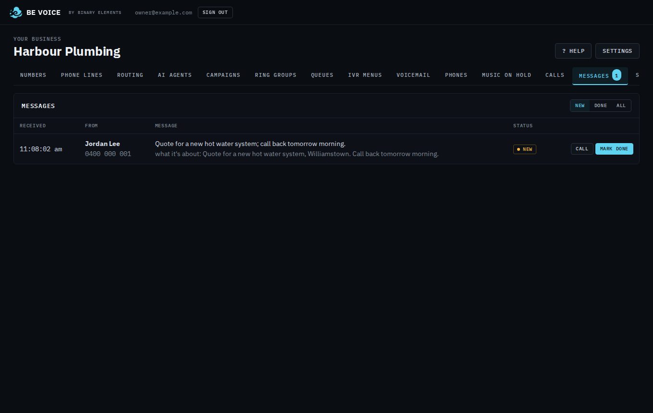
Task: Switch to the Numbers tab
Action: pyautogui.click(x=33, y=75)
